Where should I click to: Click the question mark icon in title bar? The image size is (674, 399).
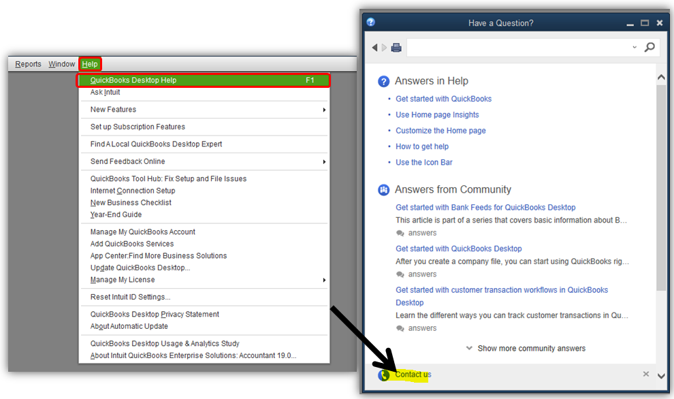[371, 22]
